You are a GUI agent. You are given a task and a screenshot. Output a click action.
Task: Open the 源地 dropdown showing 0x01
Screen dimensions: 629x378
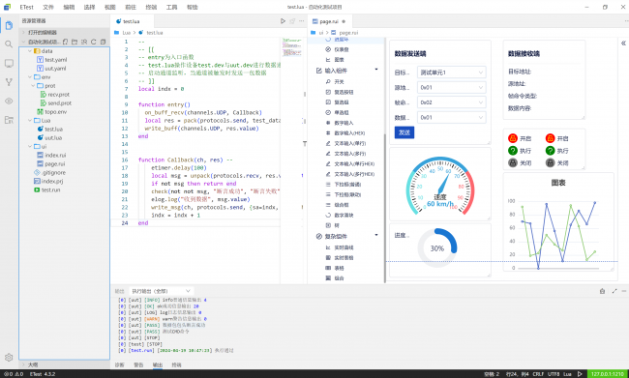451,87
